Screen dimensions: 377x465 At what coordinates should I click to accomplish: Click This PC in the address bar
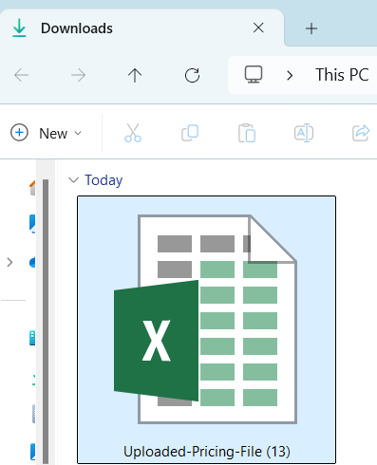pyautogui.click(x=342, y=75)
